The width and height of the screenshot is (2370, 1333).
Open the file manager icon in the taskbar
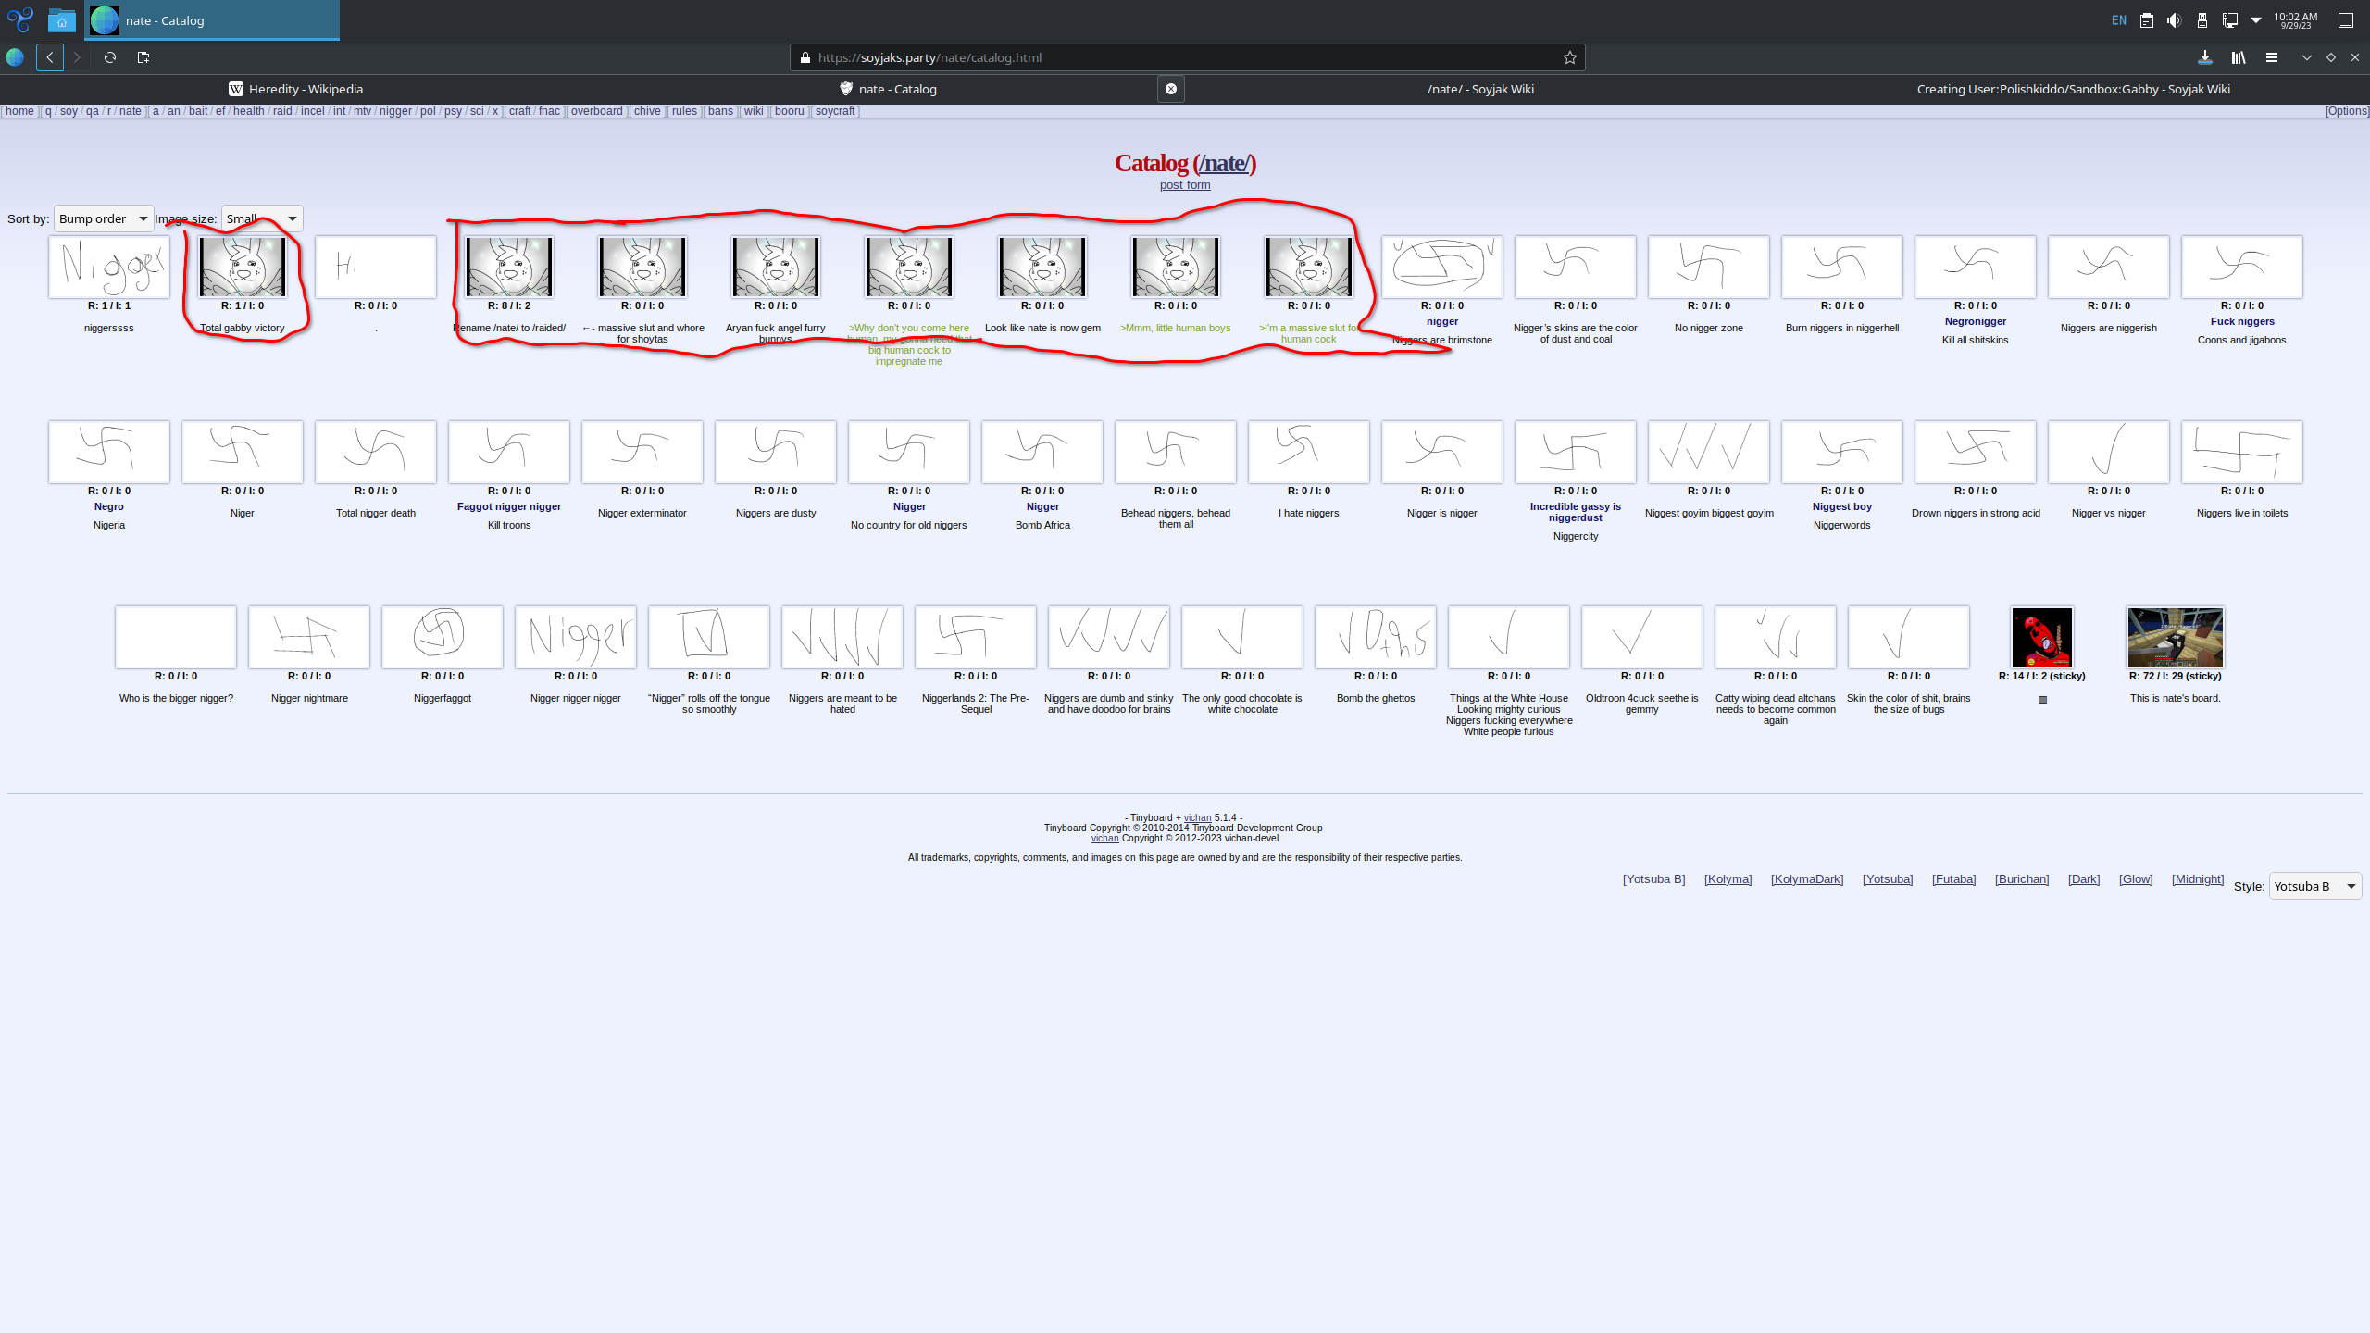[x=61, y=20]
